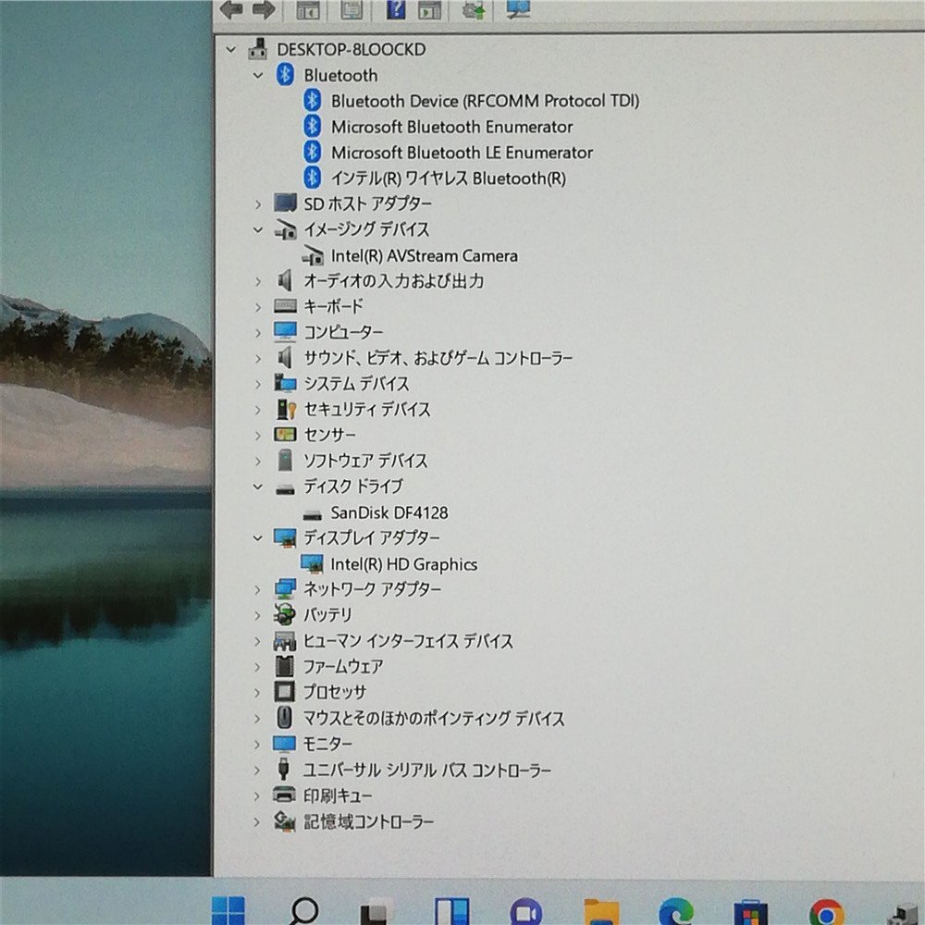Expand the ネットワーク アダプター category
Image resolution: width=925 pixels, height=925 pixels.
click(x=259, y=589)
